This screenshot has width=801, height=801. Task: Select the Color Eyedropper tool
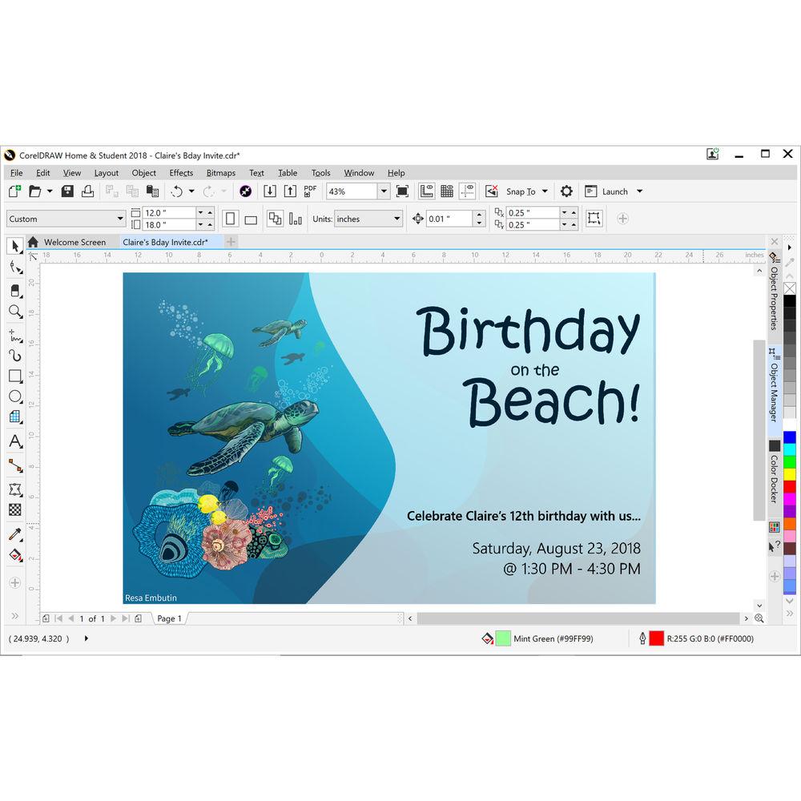[x=14, y=533]
